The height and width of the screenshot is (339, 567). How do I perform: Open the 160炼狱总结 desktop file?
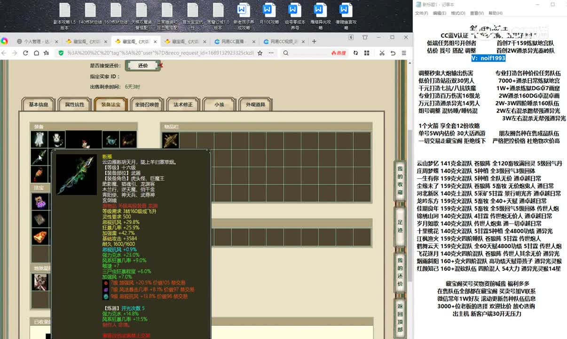(x=116, y=13)
